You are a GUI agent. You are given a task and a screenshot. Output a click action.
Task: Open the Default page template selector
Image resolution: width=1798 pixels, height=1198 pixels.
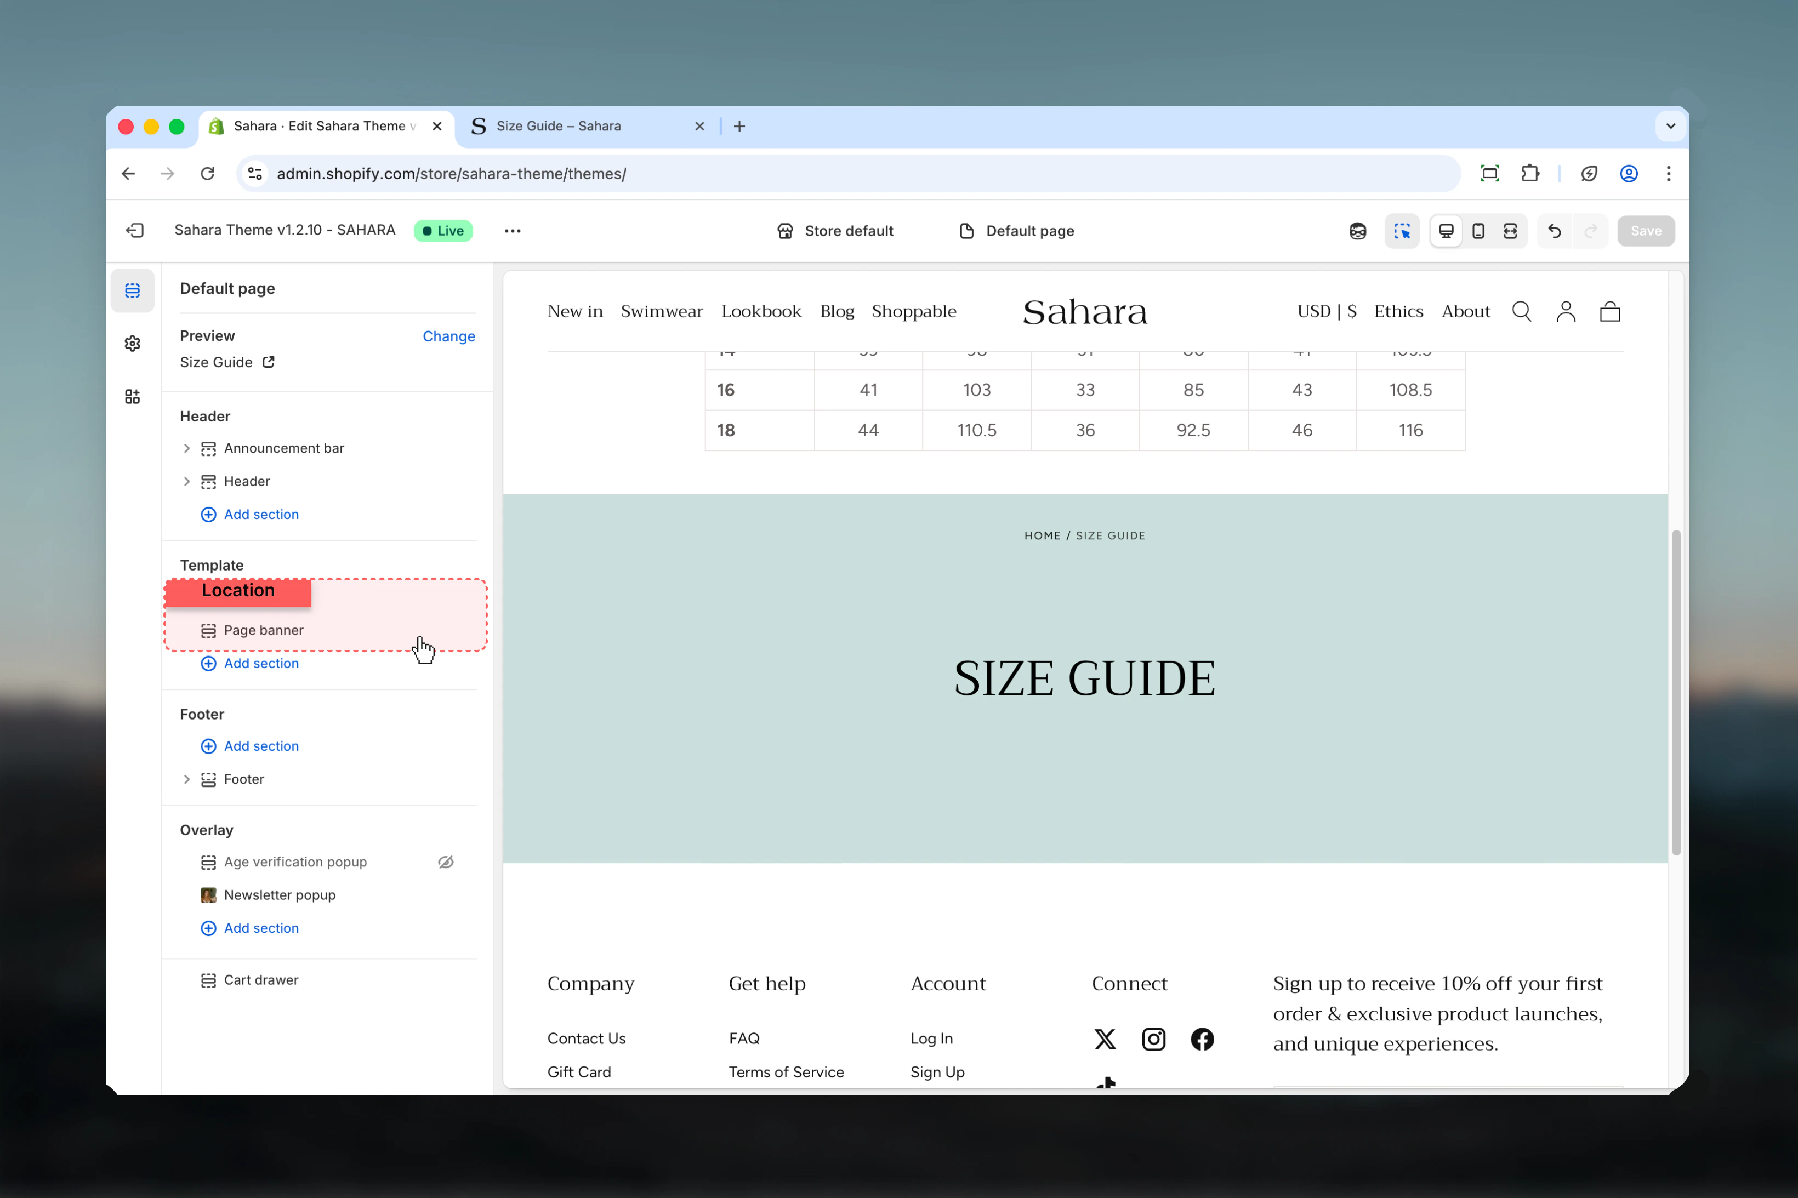(x=1016, y=231)
